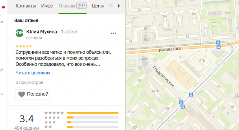This screenshot has width=239, height=130.
Task: Select transit stop icon near building 65
Action: 181,102
